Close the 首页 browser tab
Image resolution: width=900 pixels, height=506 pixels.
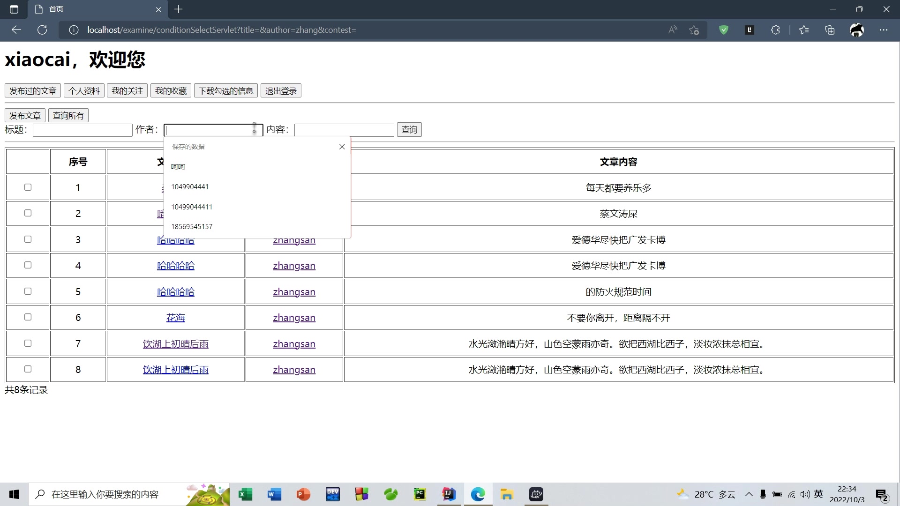(158, 9)
